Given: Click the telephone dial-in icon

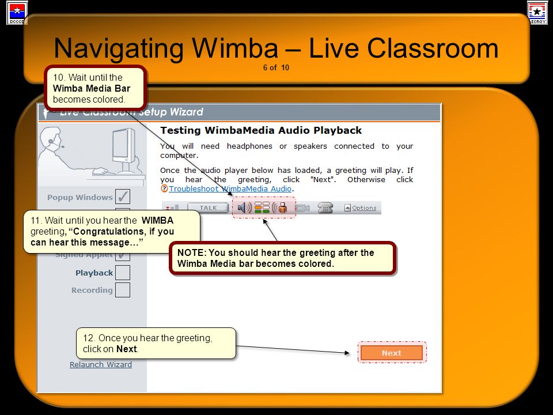Looking at the screenshot, I should pos(325,208).
